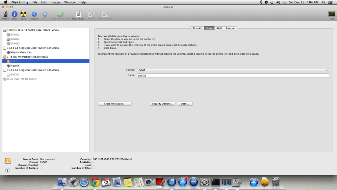The height and width of the screenshot is (190, 337).
Task: Click the Time Machine menu bar icon
Action: pos(285,2)
